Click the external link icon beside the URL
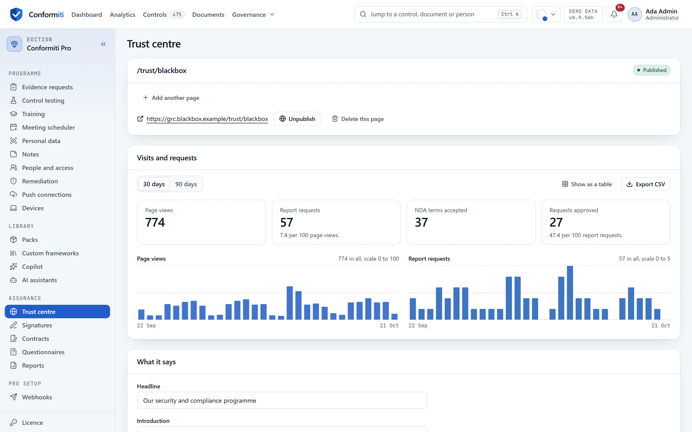 tap(140, 119)
